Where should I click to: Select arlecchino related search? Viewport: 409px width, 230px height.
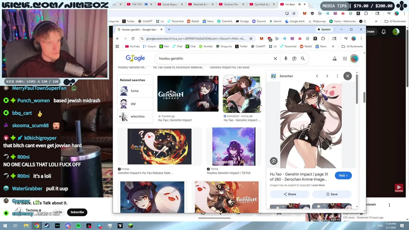click(x=135, y=117)
